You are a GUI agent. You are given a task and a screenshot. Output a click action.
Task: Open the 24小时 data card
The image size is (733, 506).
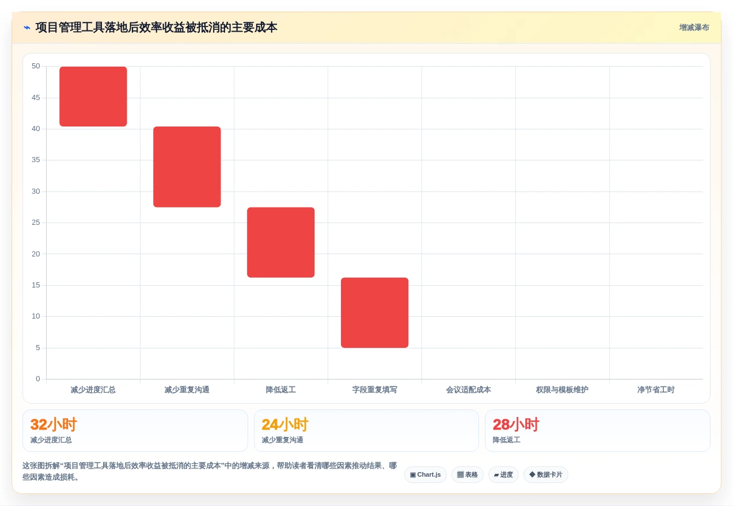(x=366, y=431)
